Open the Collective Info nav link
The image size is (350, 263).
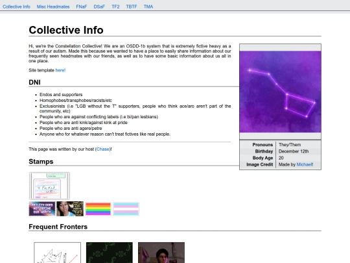16,6
